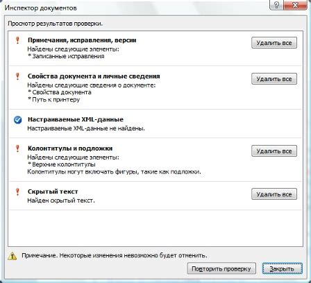Click the yellow warning triangle near Примечание
The image size is (311, 283).
point(12,256)
